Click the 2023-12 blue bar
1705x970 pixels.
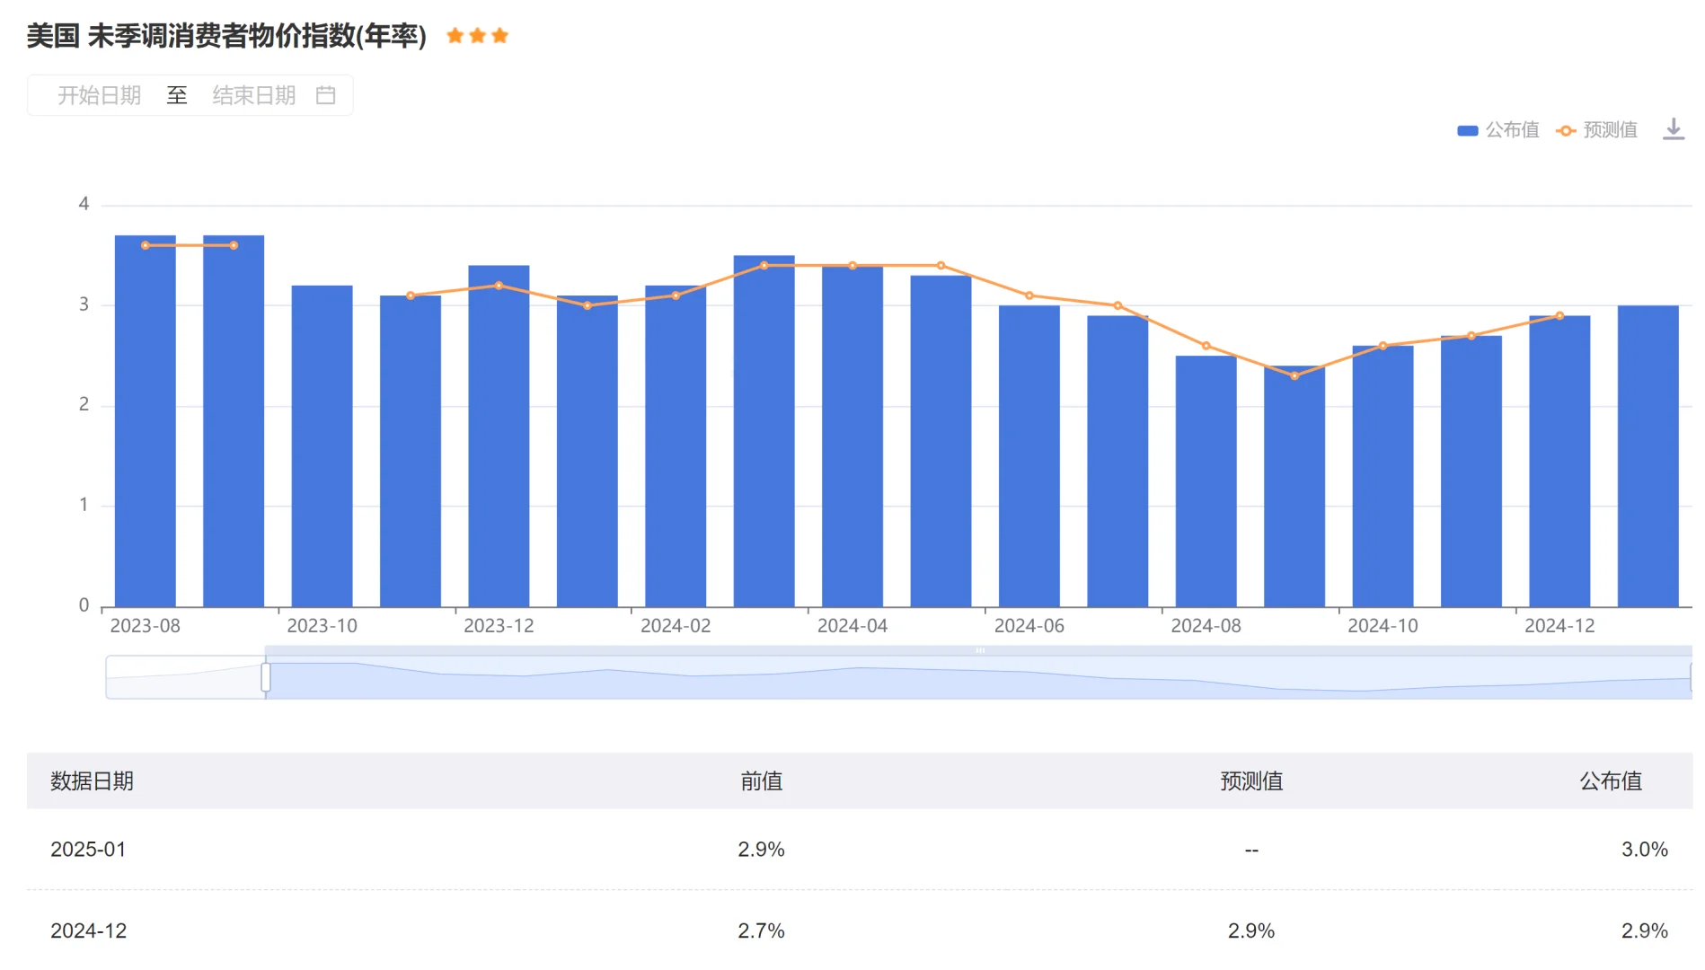click(x=499, y=436)
